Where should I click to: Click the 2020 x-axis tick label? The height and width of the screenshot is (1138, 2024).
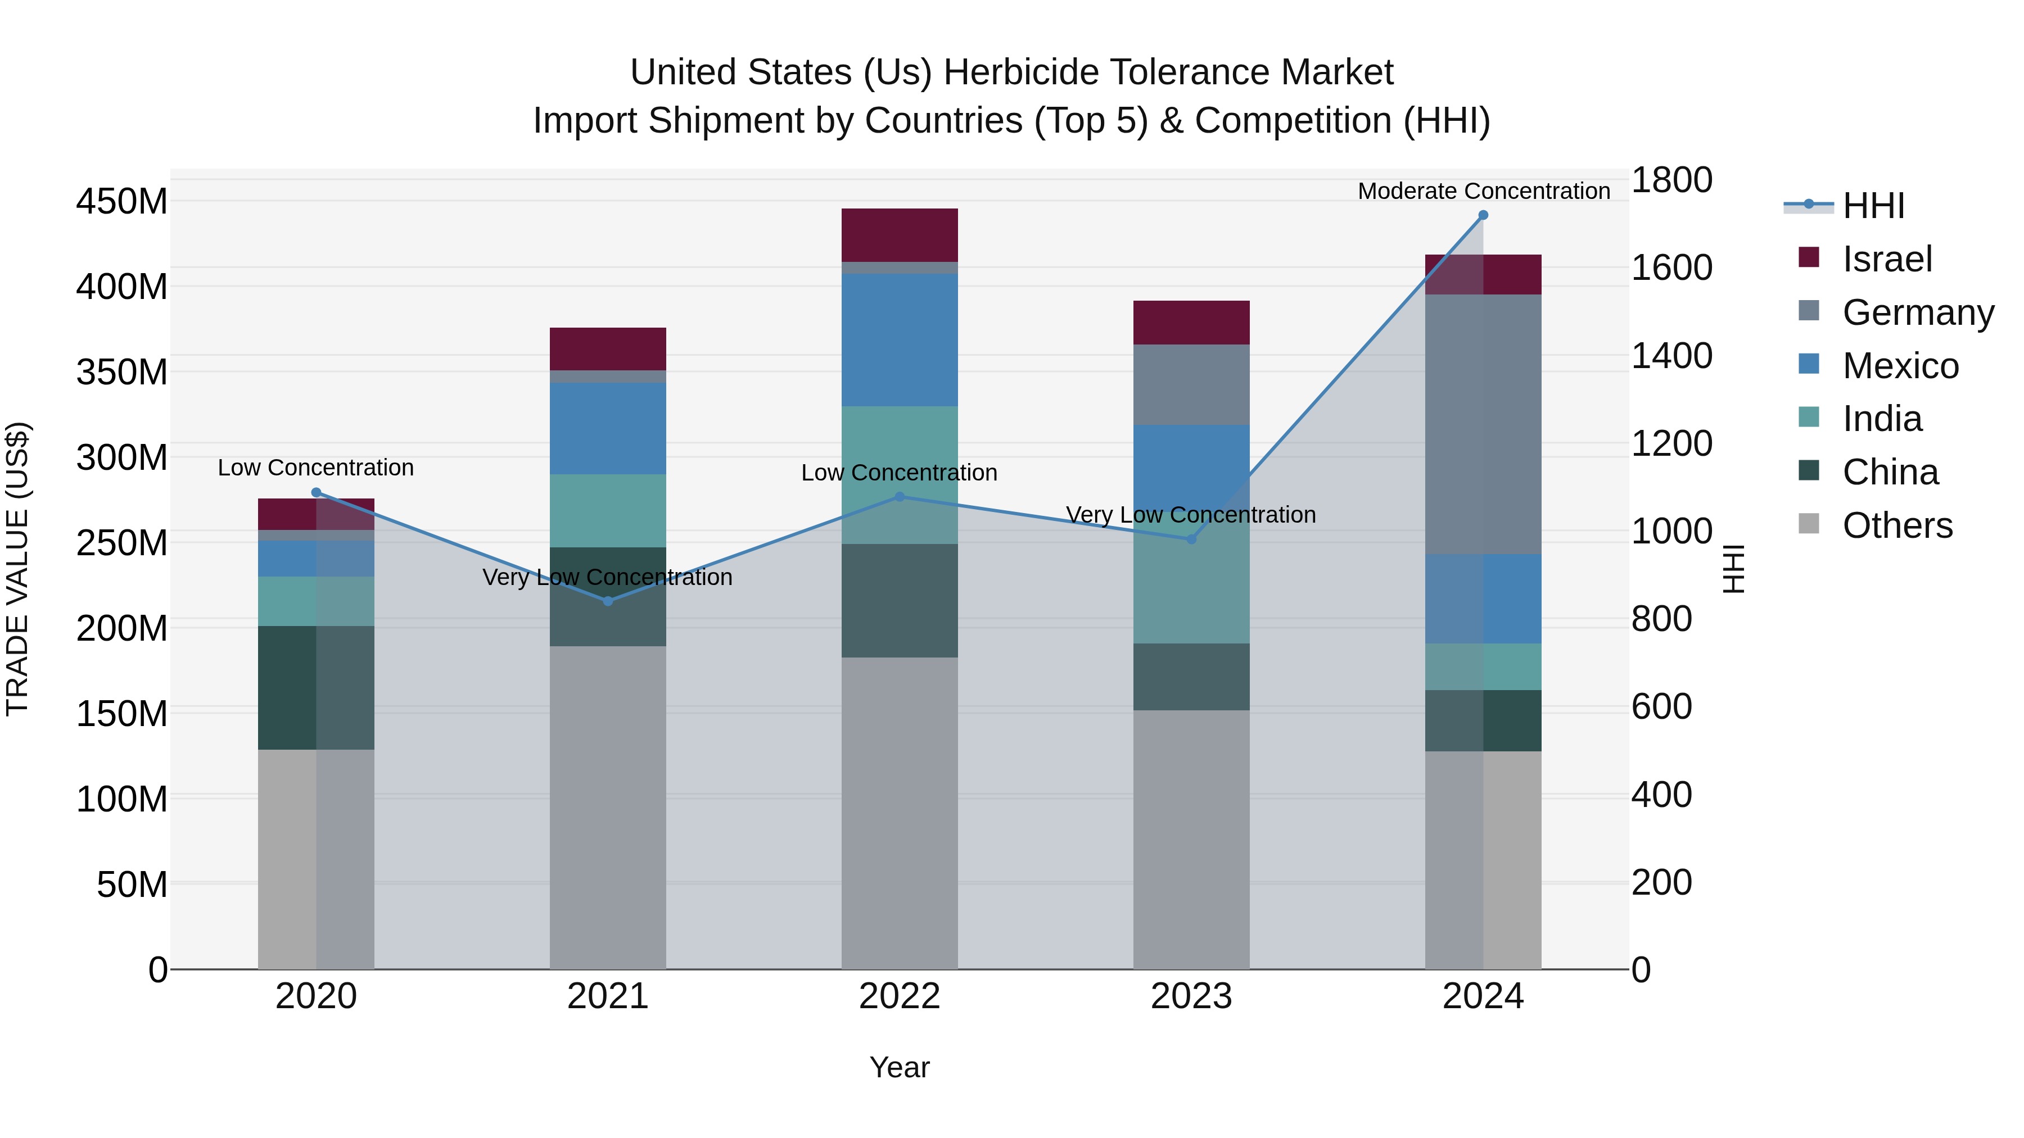point(317,996)
